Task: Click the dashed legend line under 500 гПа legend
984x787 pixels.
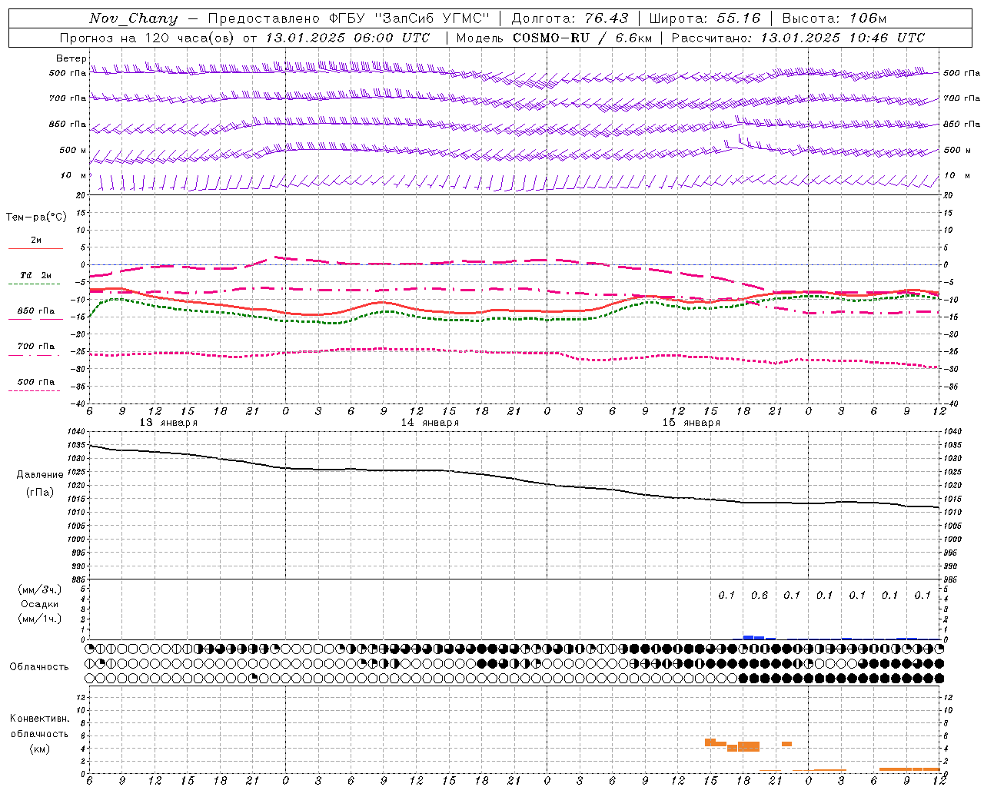Action: pos(35,391)
